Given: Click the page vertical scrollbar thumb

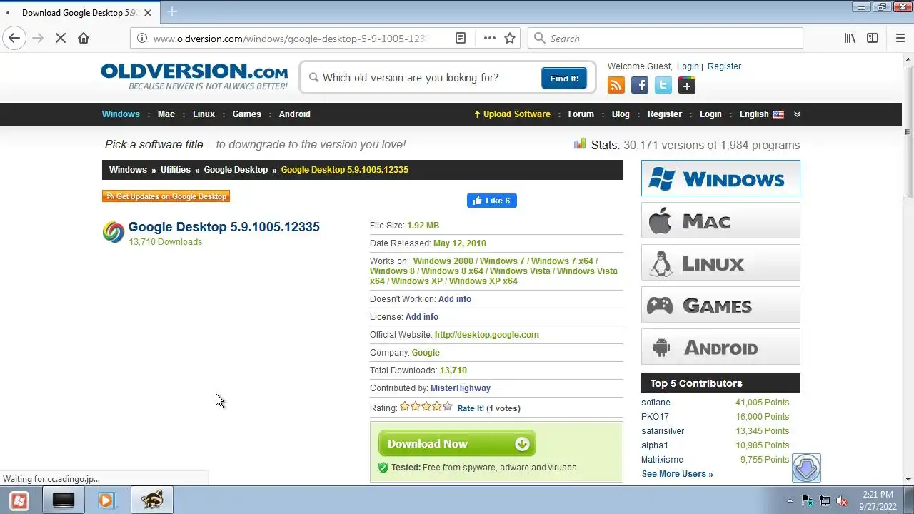Looking at the screenshot, I should coord(908,132).
